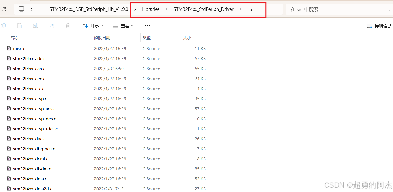Viewport: 393px width, 192px height.
Task: Select the file name stm32f4xx_cryp_tdes.c
Action: pyautogui.click(x=35, y=129)
